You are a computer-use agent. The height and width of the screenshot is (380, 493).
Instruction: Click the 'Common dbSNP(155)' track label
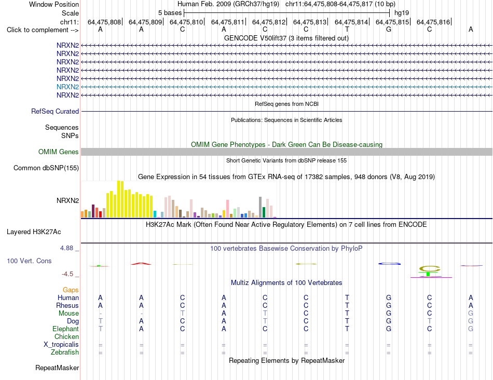point(46,168)
